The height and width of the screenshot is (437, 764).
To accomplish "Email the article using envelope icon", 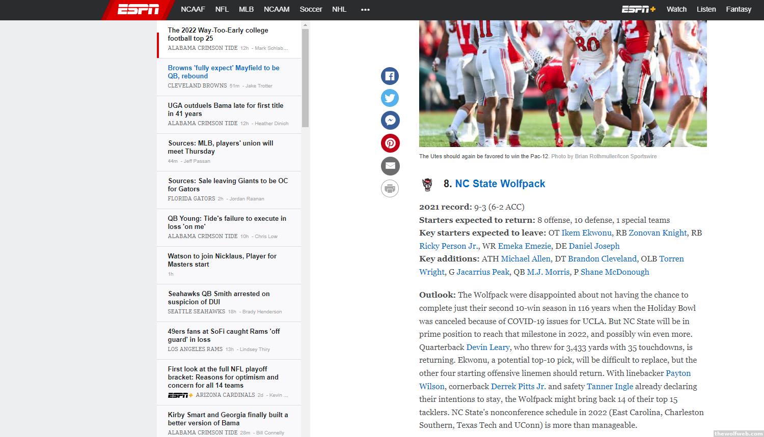I will pyautogui.click(x=390, y=166).
